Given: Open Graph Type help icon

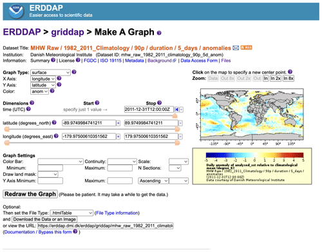Looking at the screenshot, I should [74, 72].
